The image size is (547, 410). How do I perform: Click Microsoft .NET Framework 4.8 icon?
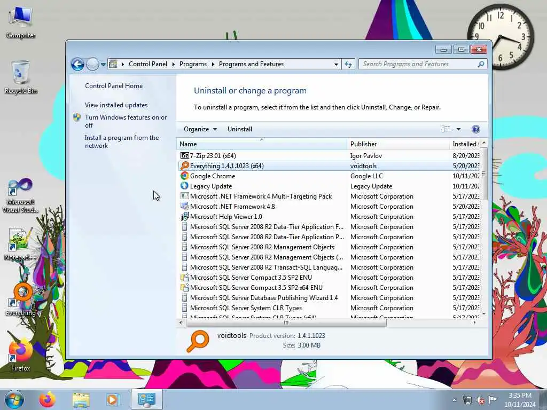184,206
